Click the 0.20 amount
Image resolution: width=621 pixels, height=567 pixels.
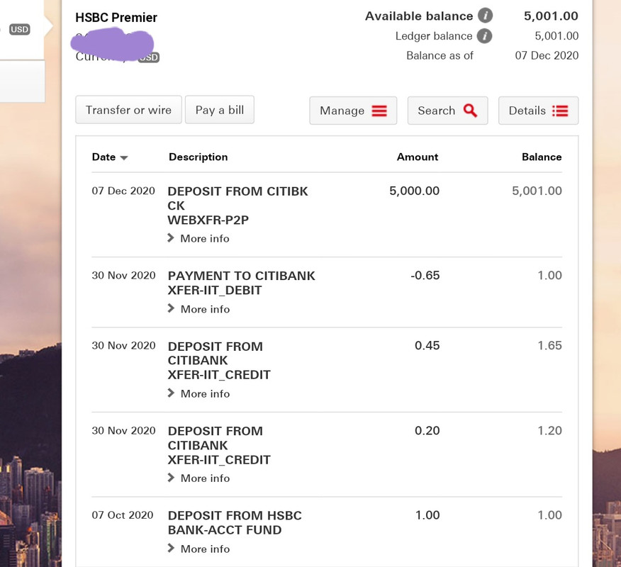427,430
